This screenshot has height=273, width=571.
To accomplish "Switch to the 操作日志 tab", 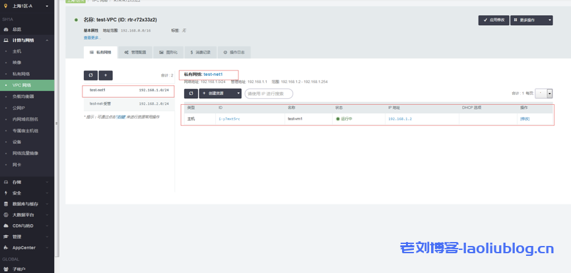I will [234, 51].
